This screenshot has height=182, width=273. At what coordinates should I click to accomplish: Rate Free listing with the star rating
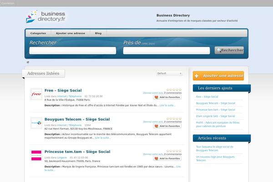(174, 90)
